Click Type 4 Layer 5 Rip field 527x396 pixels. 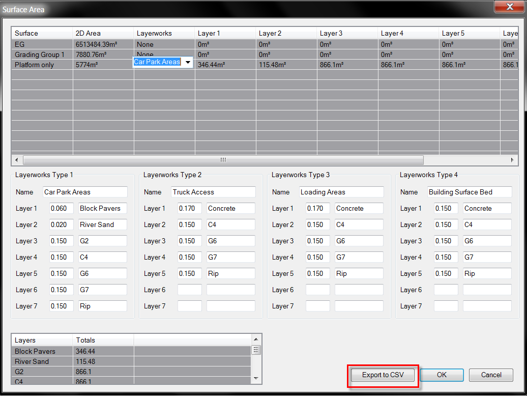487,274
